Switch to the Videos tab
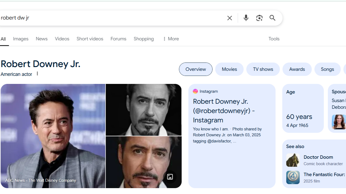This screenshot has height=194, width=346. click(62, 39)
